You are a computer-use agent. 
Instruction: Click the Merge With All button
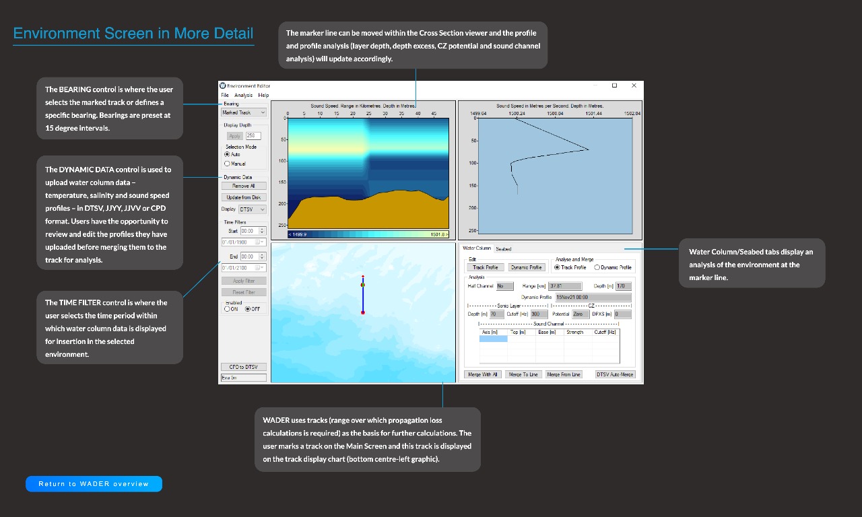483,374
